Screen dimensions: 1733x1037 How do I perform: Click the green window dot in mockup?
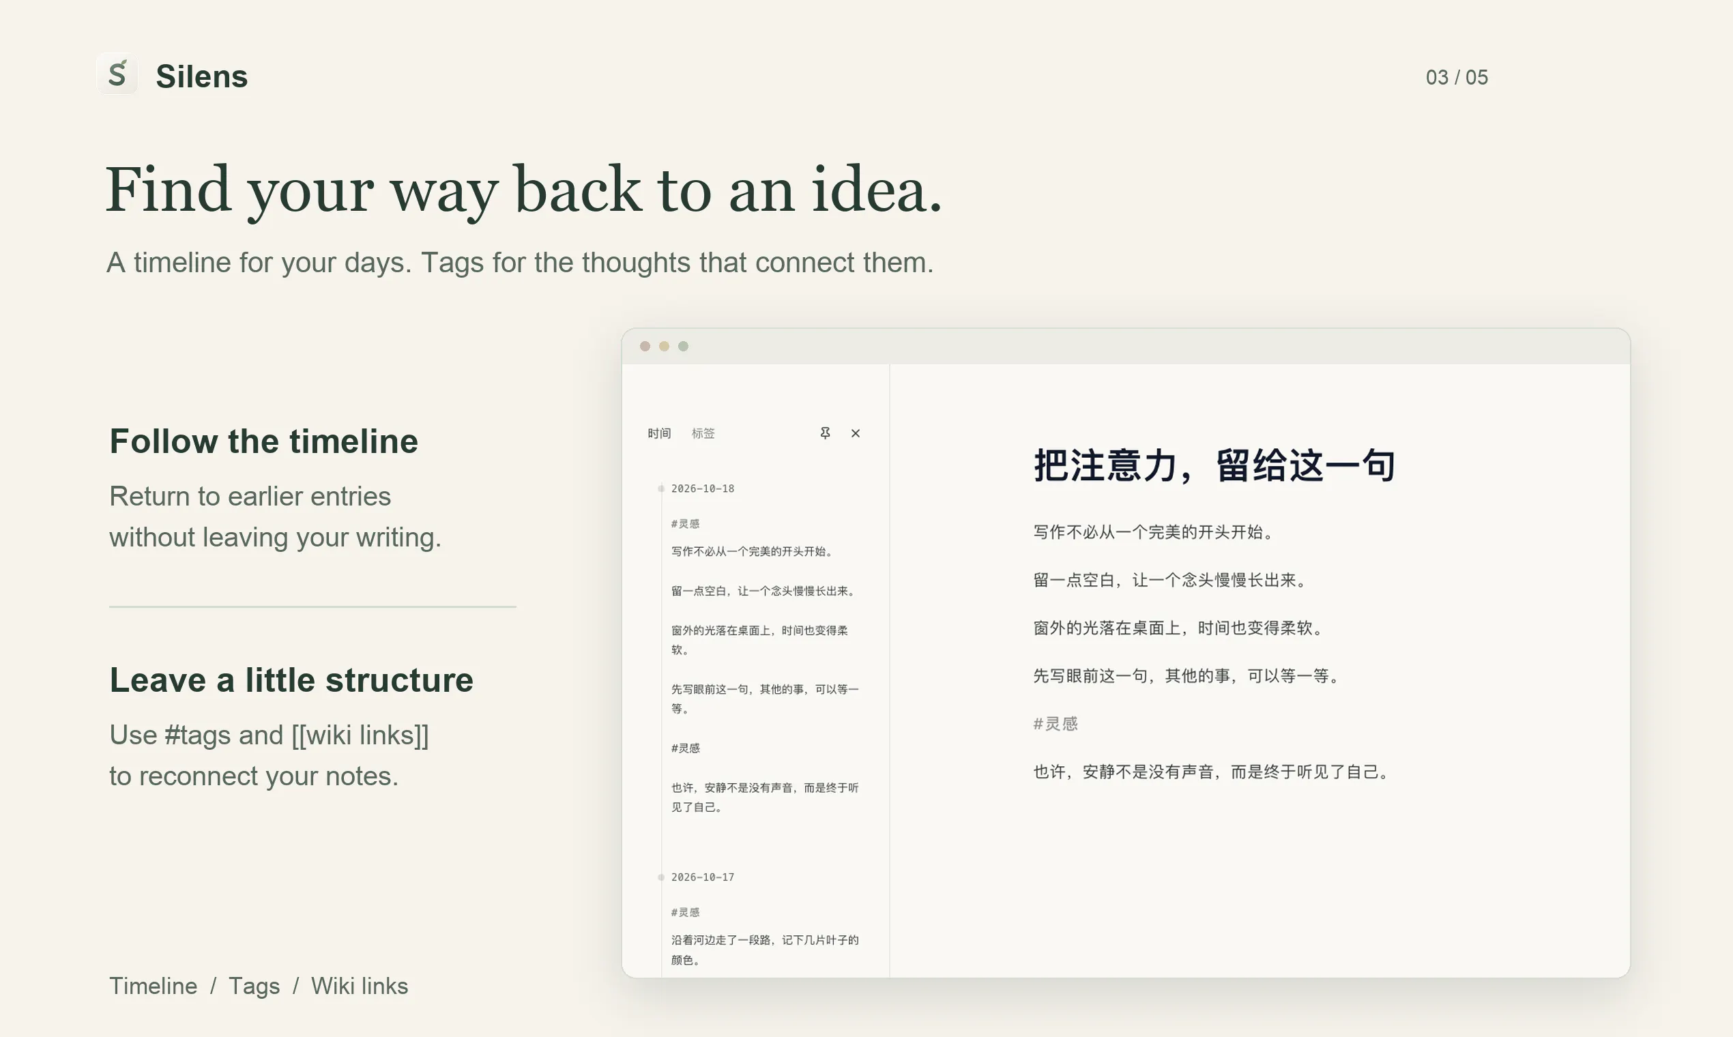pyautogui.click(x=684, y=346)
